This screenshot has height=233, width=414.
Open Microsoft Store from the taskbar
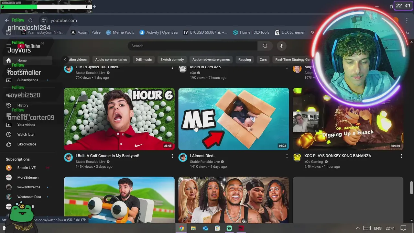point(217,228)
